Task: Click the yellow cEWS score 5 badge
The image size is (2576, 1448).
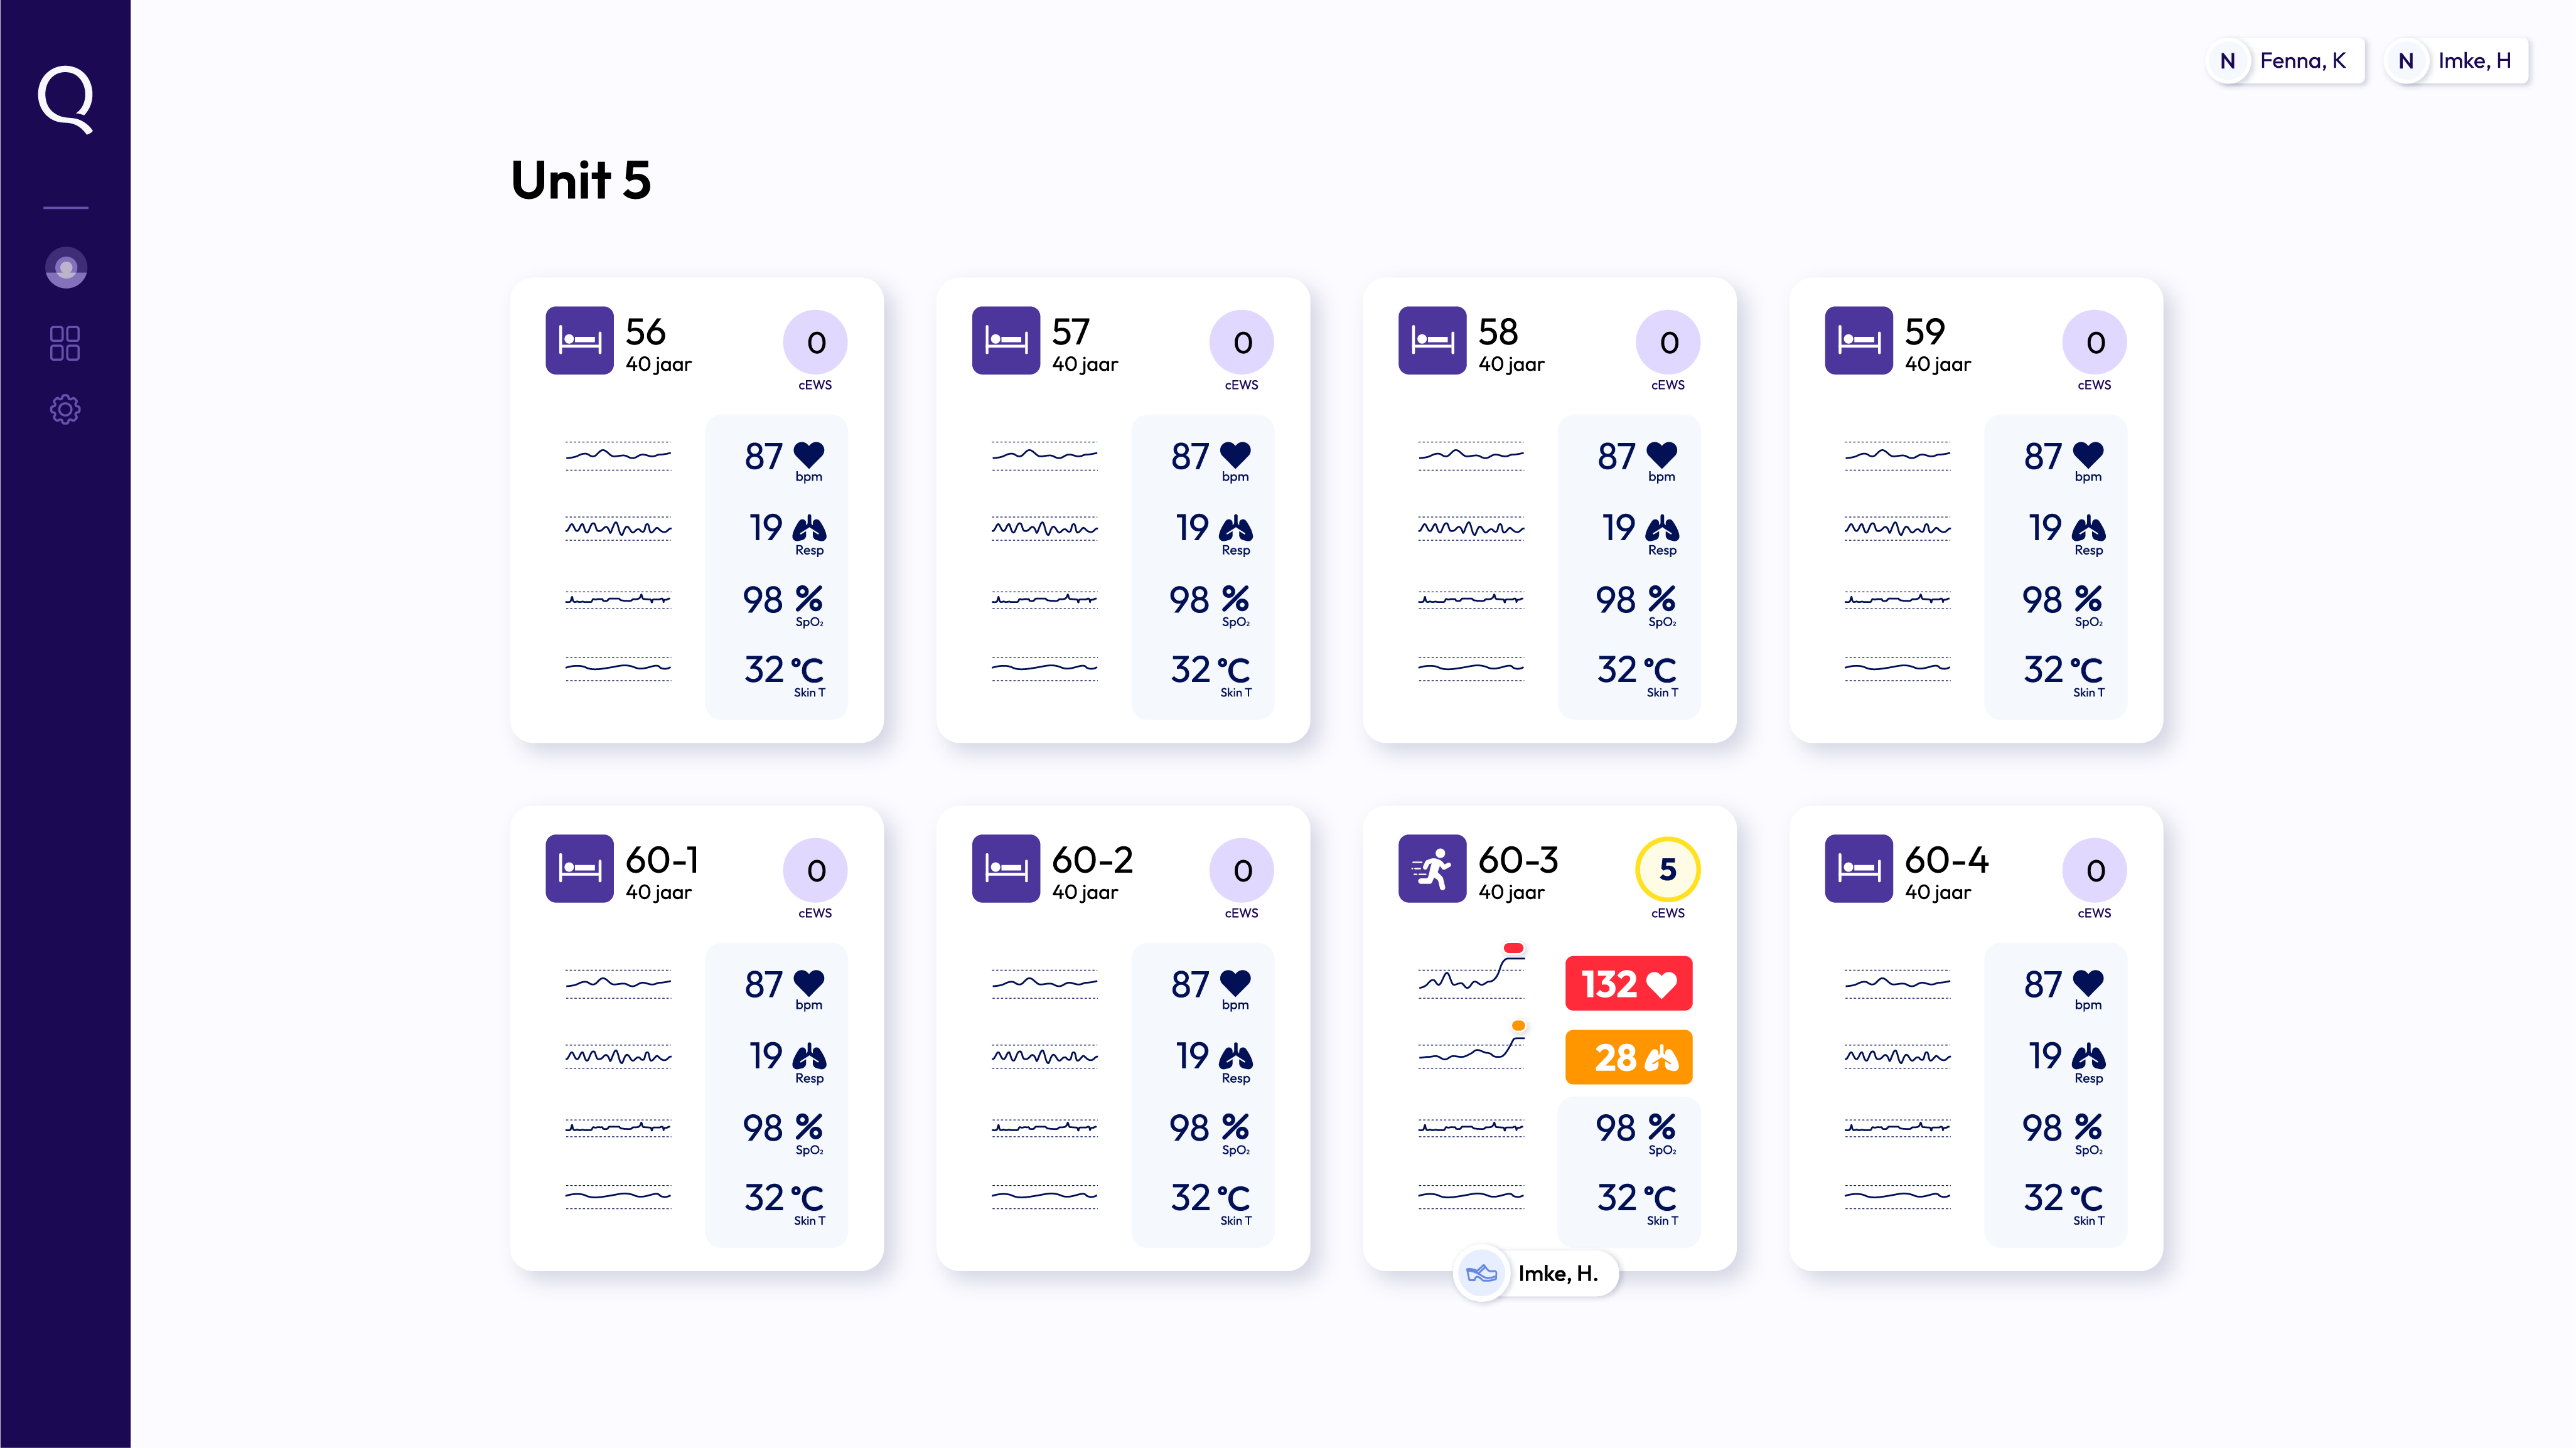Action: tap(1667, 870)
